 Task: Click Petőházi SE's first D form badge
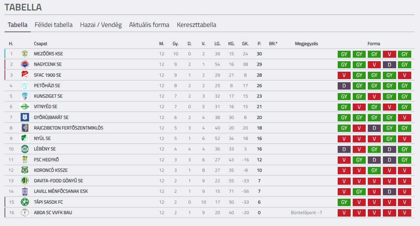344,86
